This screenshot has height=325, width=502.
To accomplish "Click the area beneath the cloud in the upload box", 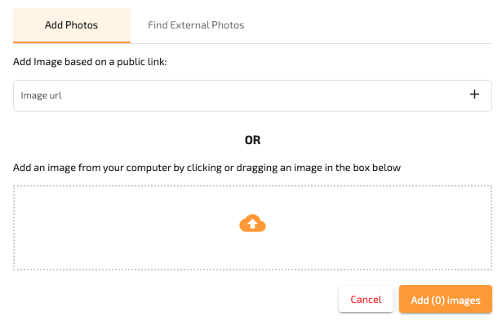I will (252, 251).
